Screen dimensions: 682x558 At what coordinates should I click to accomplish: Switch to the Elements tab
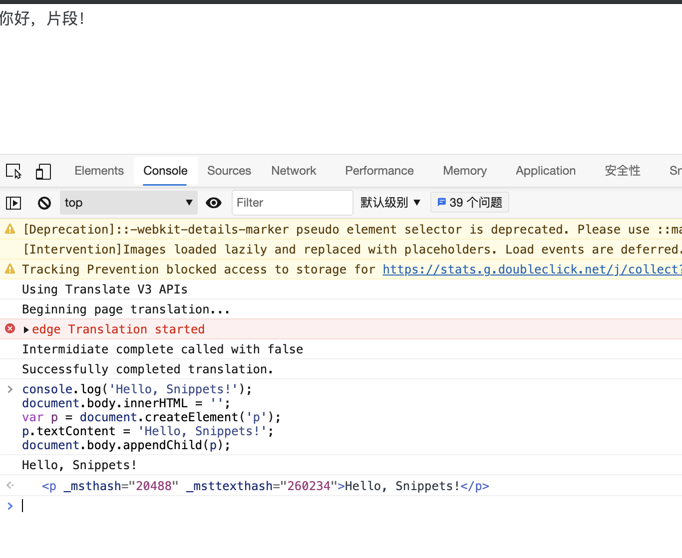point(99,171)
